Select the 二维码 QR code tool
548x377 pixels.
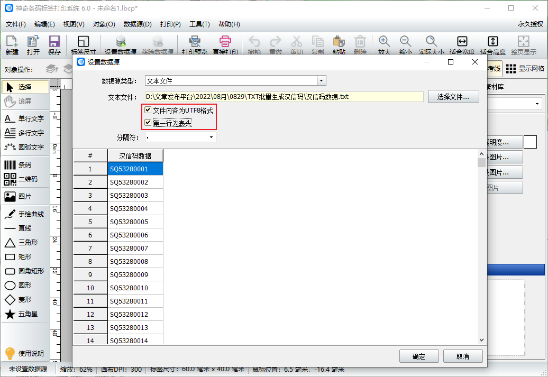[x=24, y=179]
